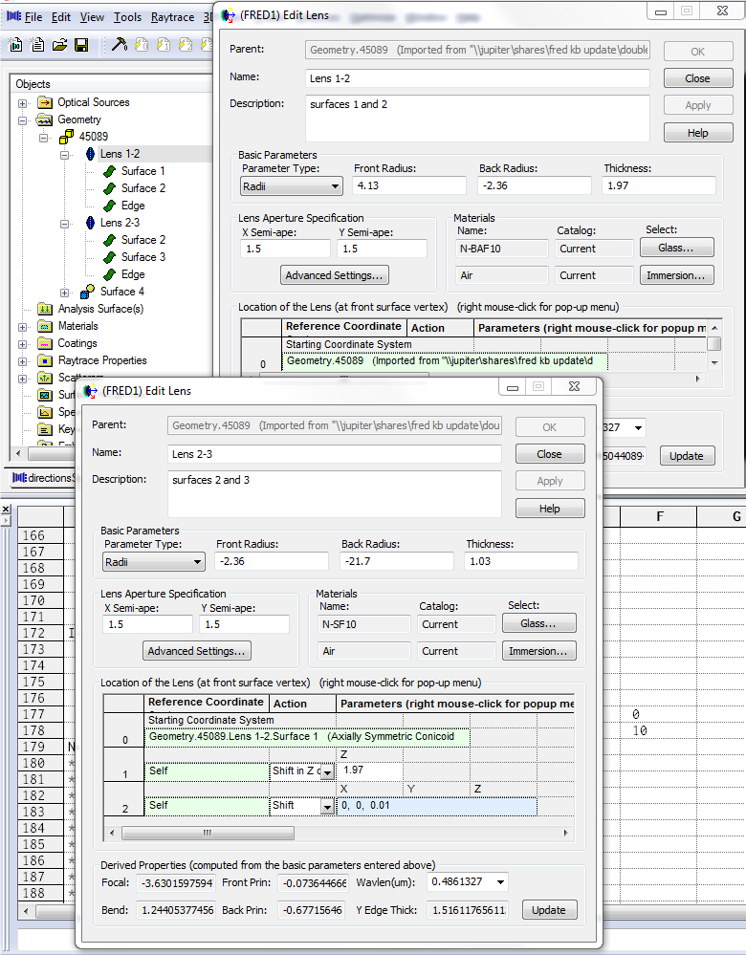
Task: Click the new text script document icon
Action: tap(38, 45)
